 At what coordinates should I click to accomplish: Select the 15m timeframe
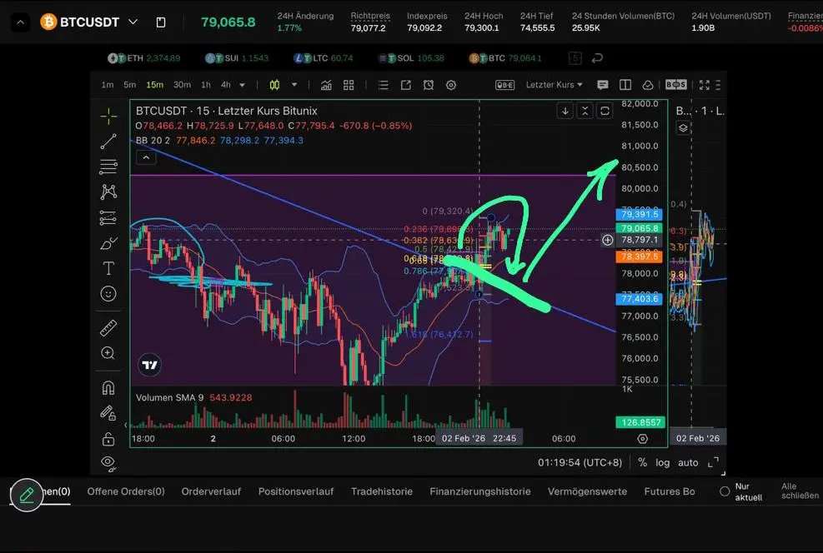pyautogui.click(x=155, y=85)
